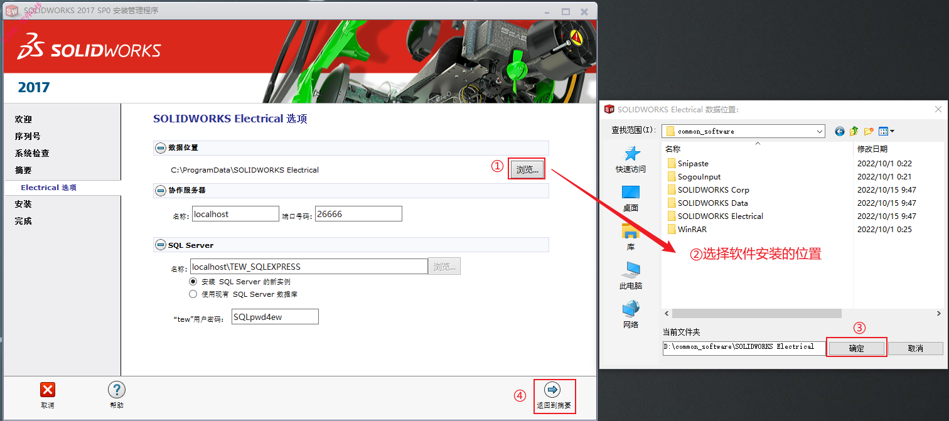
Task: Click disabled SQL Server Browse button
Action: pyautogui.click(x=444, y=267)
